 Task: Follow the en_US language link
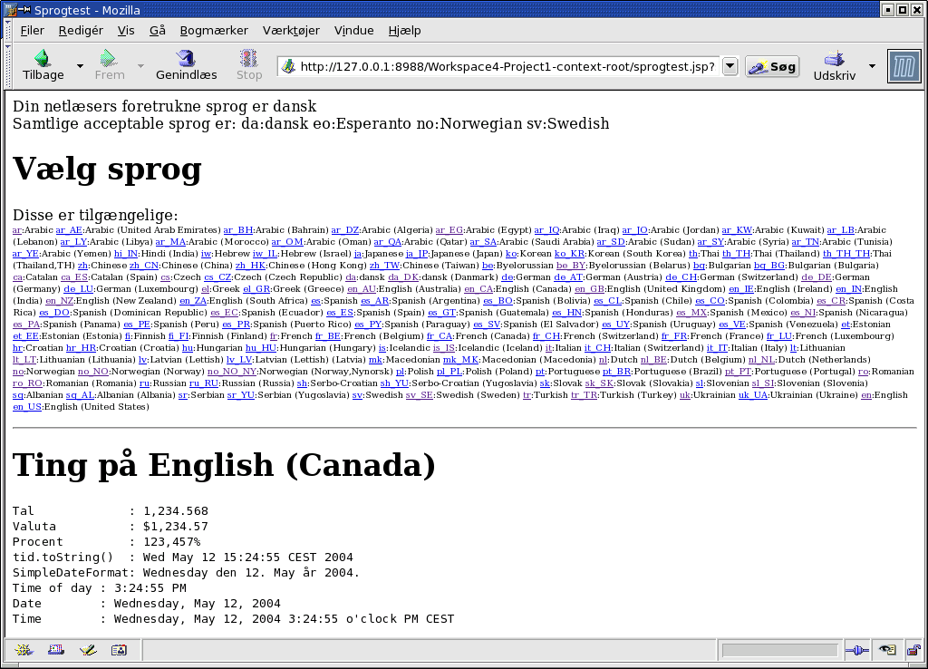pyautogui.click(x=27, y=407)
